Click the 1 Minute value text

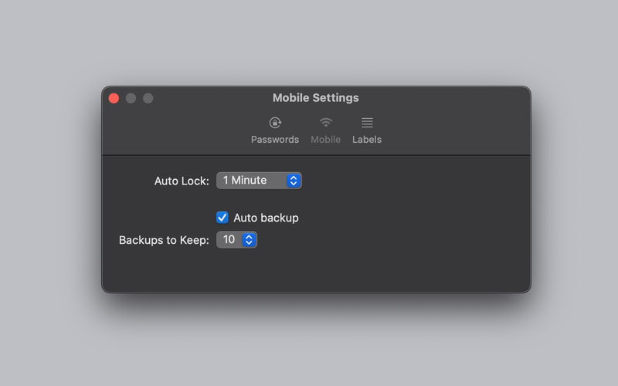(x=245, y=181)
